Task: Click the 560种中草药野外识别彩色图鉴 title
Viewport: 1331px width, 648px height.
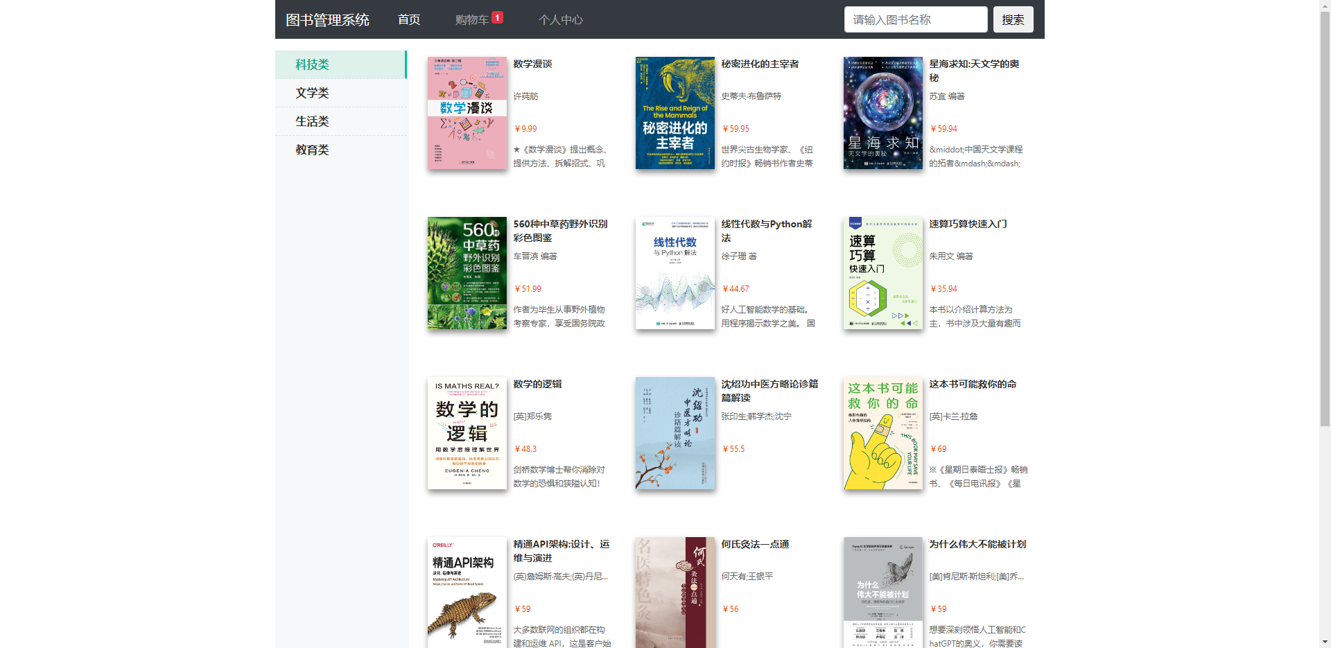Action: 560,231
